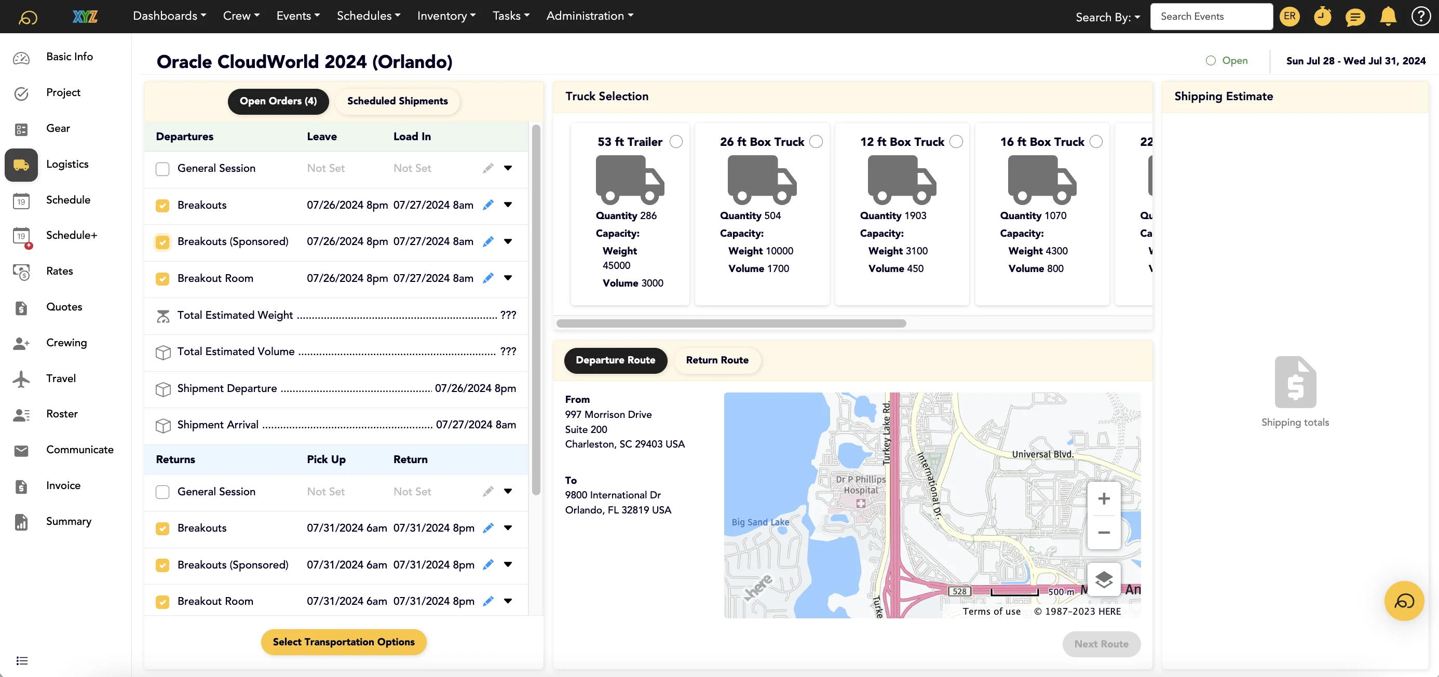
Task: Collapse sidebar using the list icon
Action: [x=22, y=661]
